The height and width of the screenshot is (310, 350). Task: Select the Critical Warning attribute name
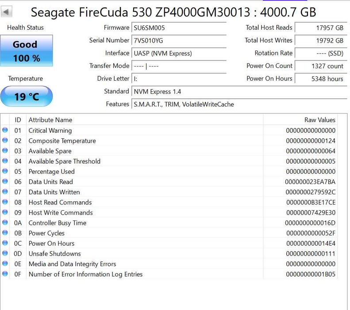(50, 131)
